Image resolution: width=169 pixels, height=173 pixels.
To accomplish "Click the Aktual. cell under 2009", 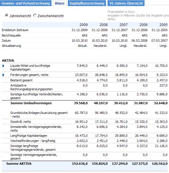I will click(x=83, y=46).
